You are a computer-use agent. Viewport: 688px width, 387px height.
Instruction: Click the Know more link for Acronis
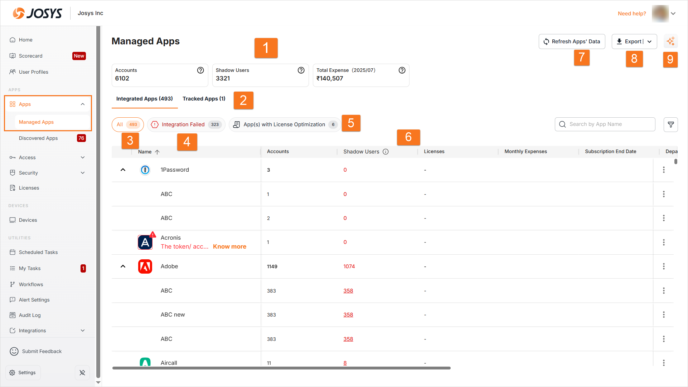[x=229, y=247]
